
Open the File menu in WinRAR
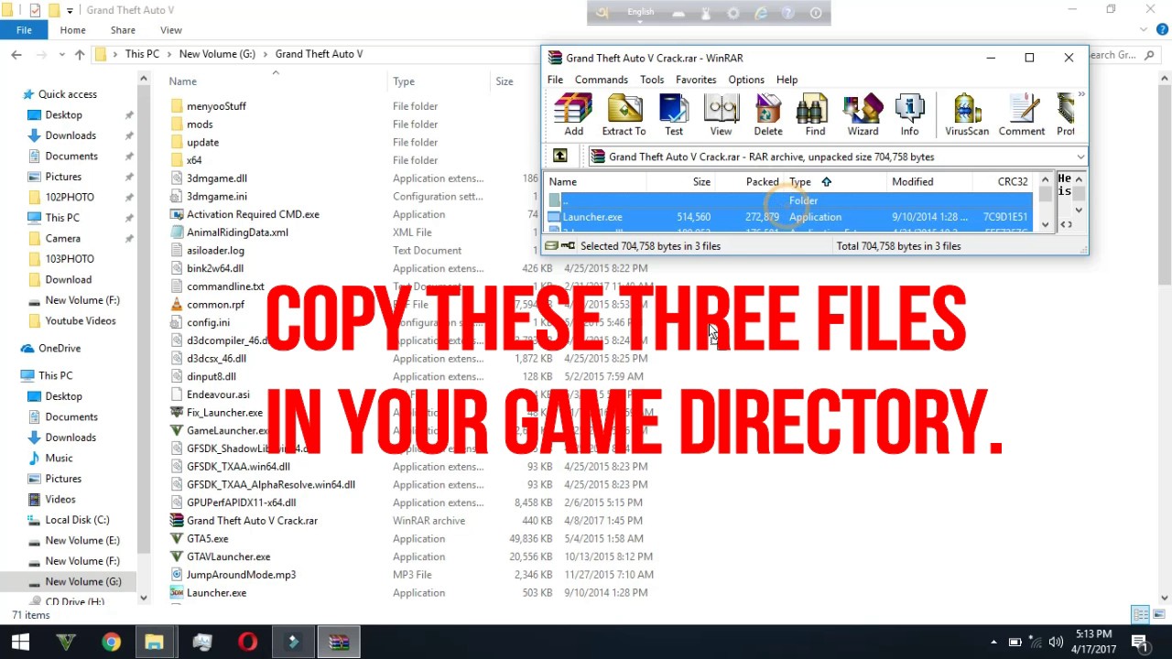(555, 80)
